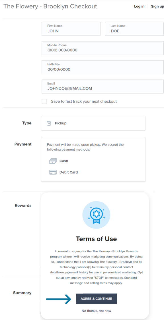
Task: Click the Pickup shopping bag icon
Action: [49, 123]
